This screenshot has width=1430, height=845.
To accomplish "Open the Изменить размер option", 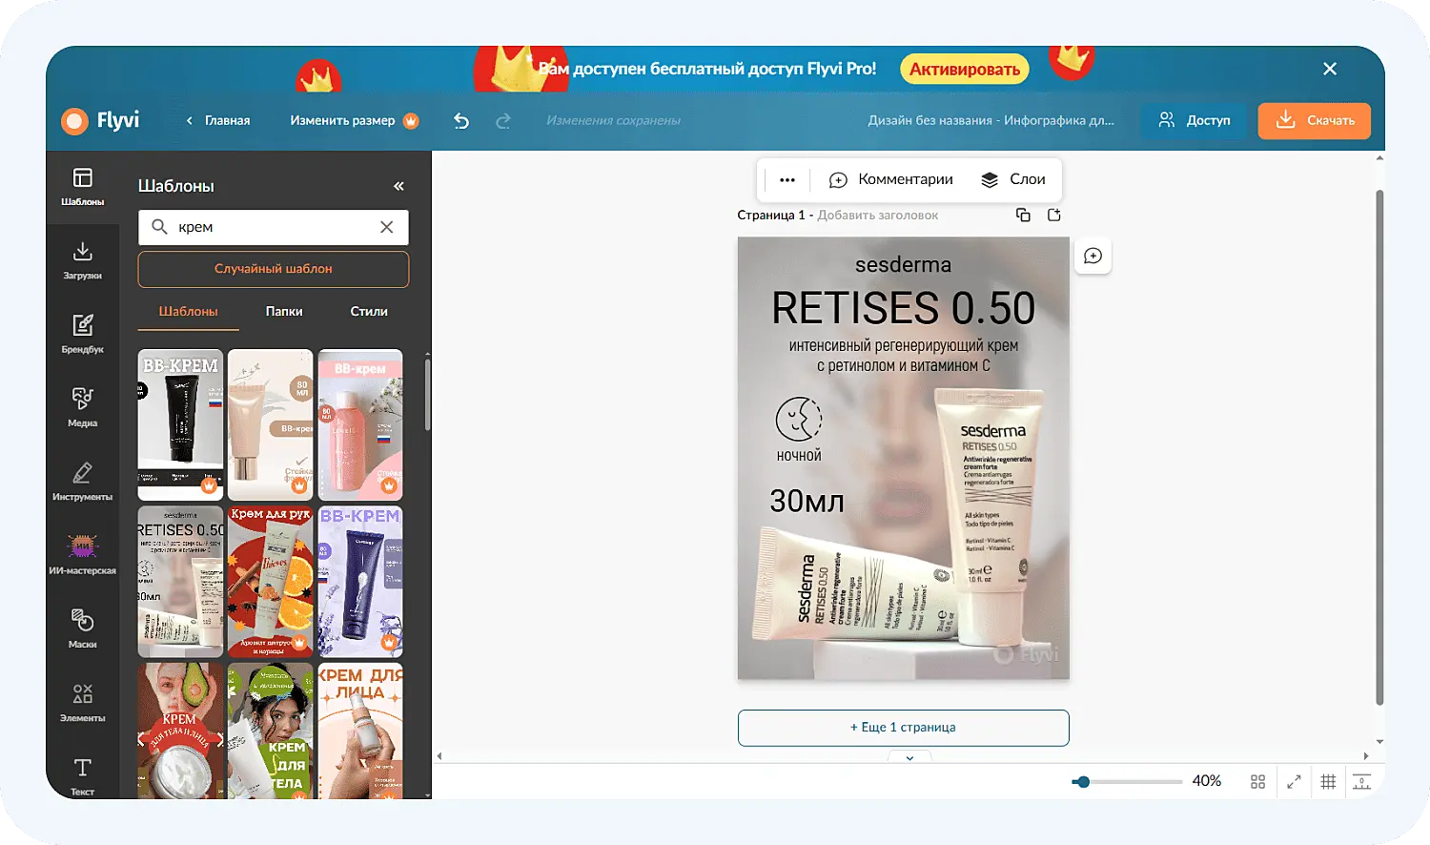I will point(354,121).
